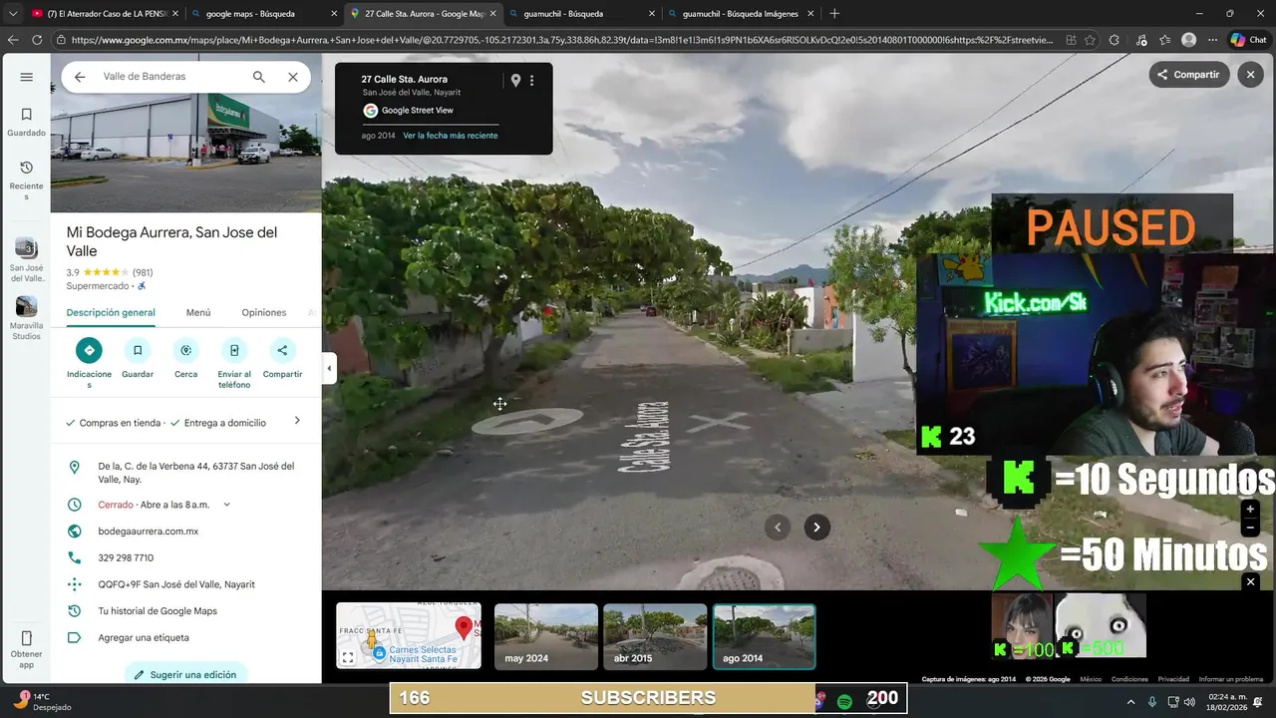Switch to the guamuchil - Búsqueda tab

click(581, 14)
